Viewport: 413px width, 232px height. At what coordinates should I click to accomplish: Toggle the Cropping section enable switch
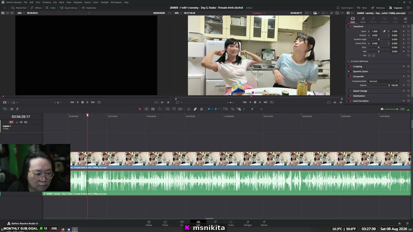tap(350, 66)
